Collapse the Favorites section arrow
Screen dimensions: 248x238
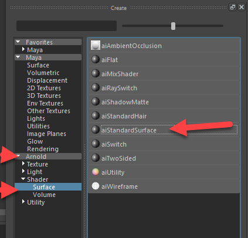pos(18,42)
